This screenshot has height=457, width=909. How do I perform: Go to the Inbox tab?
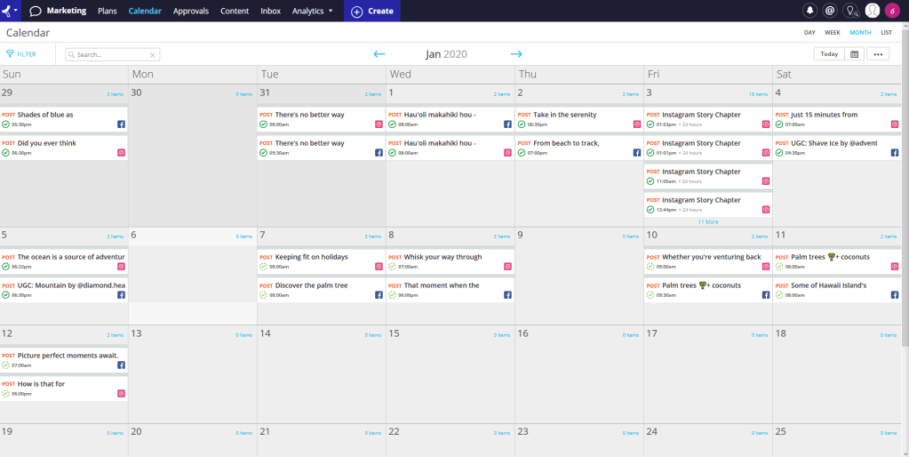click(270, 11)
